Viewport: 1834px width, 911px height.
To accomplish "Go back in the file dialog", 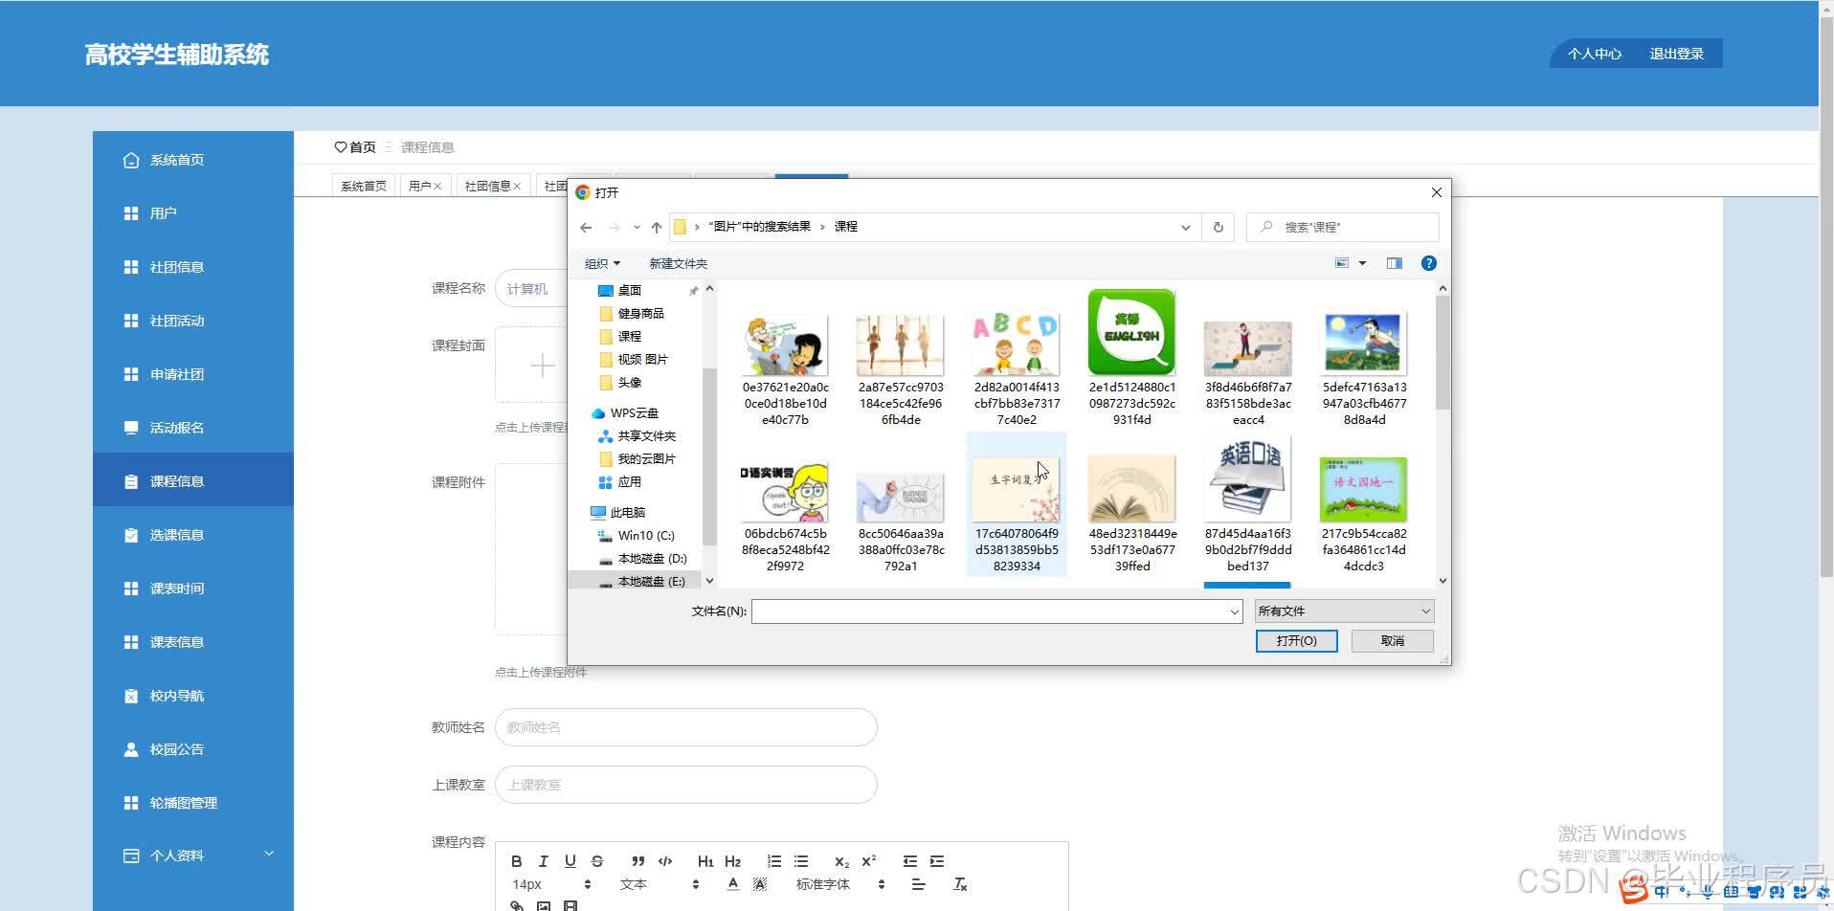I will pos(586,228).
